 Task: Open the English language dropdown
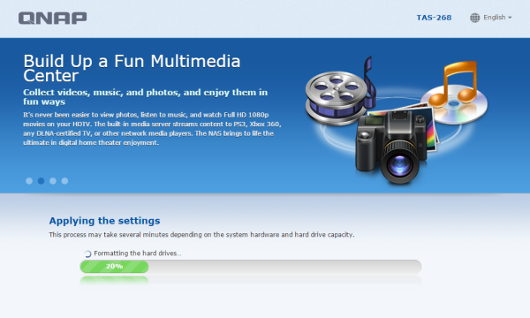(x=497, y=18)
